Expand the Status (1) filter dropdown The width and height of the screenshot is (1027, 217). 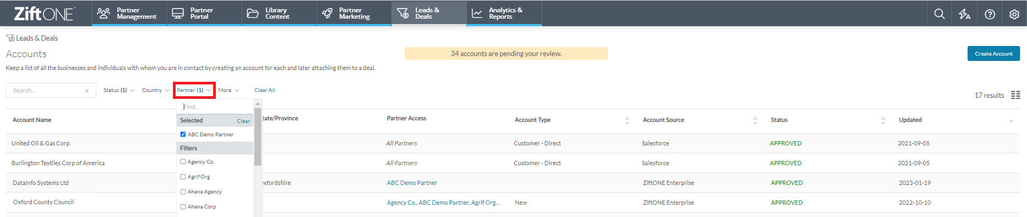pyautogui.click(x=119, y=90)
